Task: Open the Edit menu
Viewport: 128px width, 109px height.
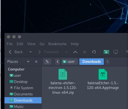Action: (x=20, y=44)
